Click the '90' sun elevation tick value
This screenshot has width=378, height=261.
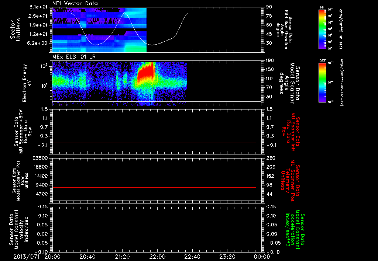point(269,7)
